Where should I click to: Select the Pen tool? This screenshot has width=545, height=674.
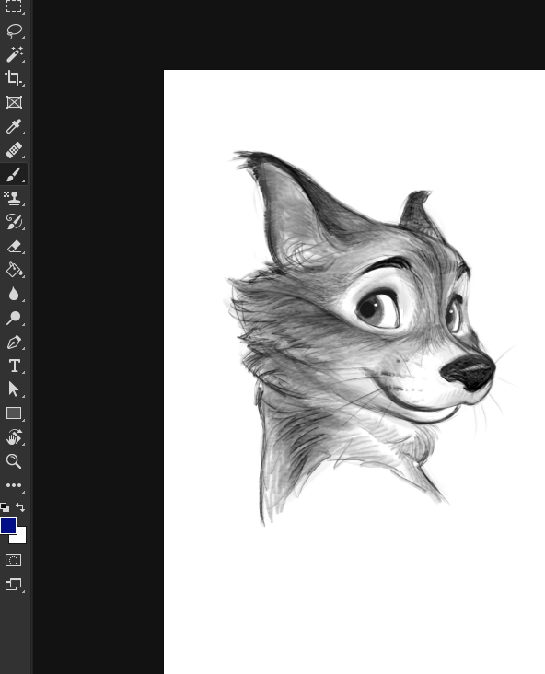point(14,343)
